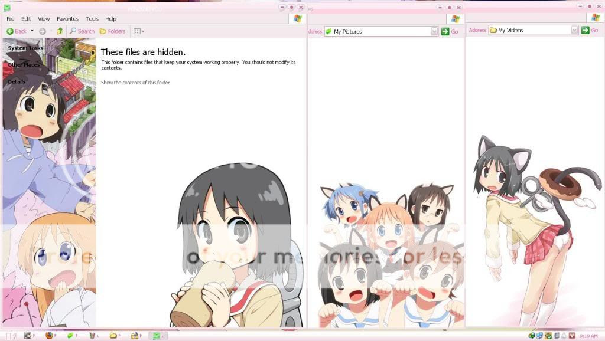The height and width of the screenshot is (341, 605).
Task: Click the grey Forward arrow button
Action: pos(43,31)
